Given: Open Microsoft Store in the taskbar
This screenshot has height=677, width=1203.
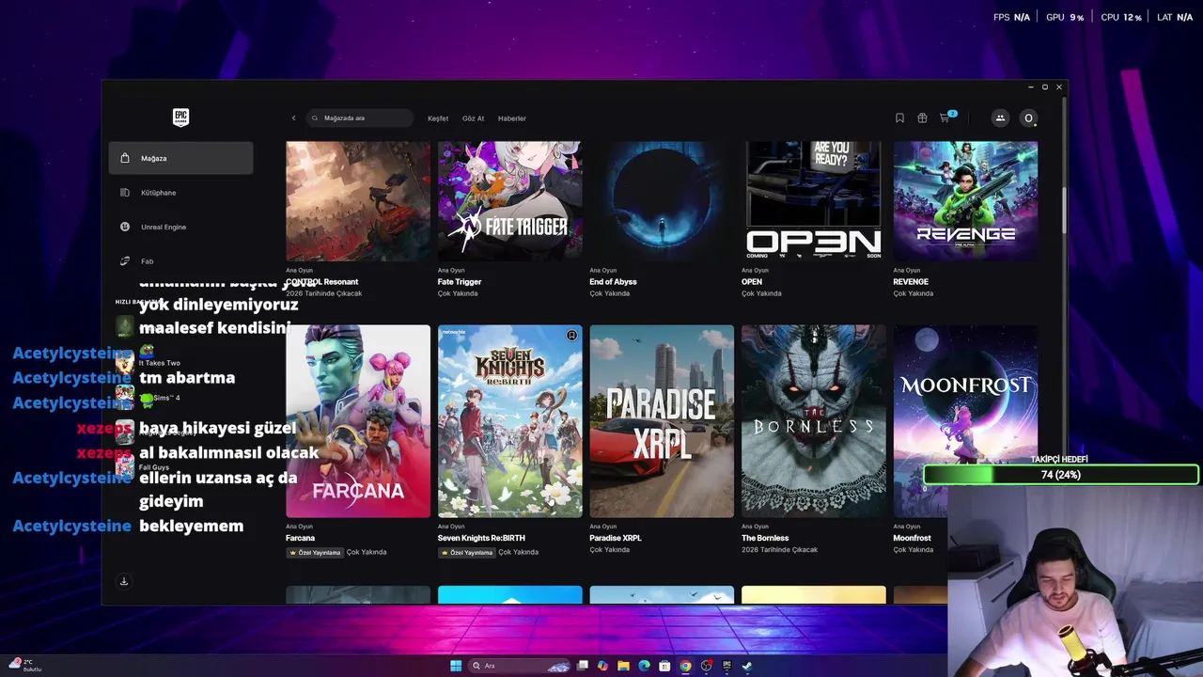Looking at the screenshot, I should [664, 666].
